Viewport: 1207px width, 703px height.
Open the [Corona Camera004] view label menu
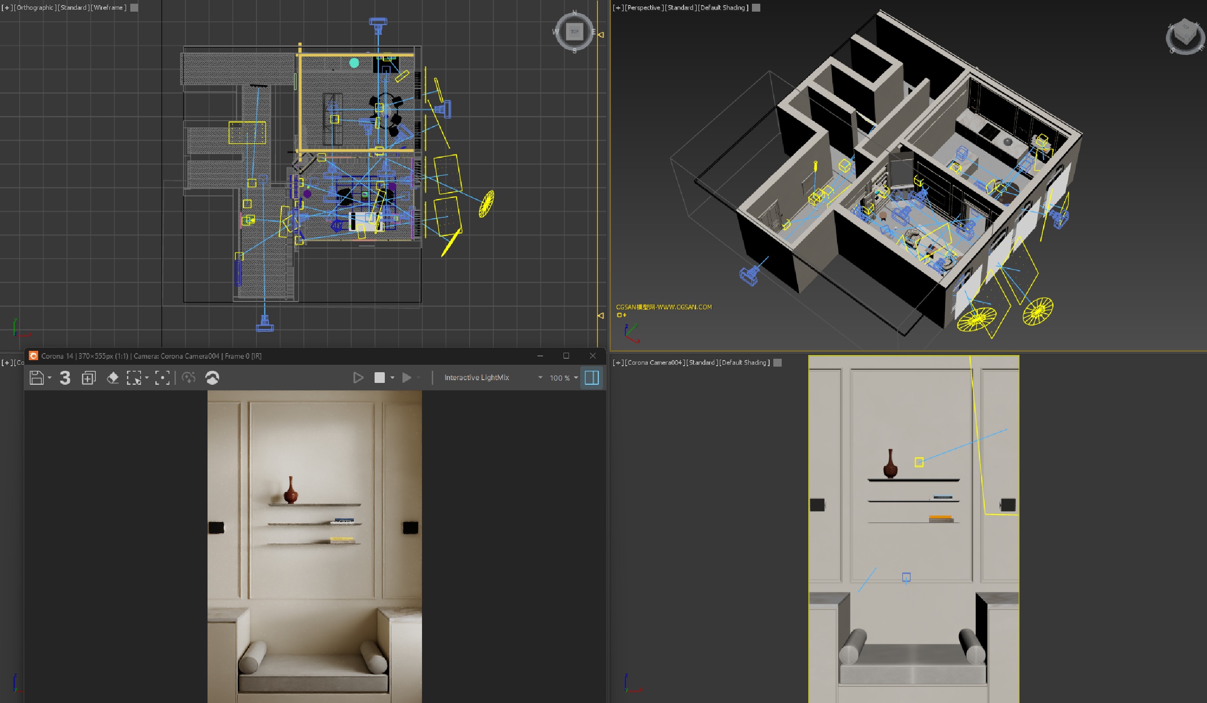(x=655, y=362)
